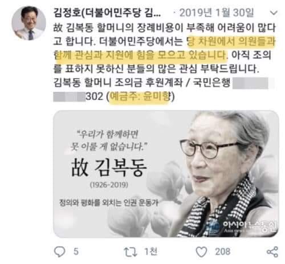Click the (1926-2019) dates text

coord(109,185)
